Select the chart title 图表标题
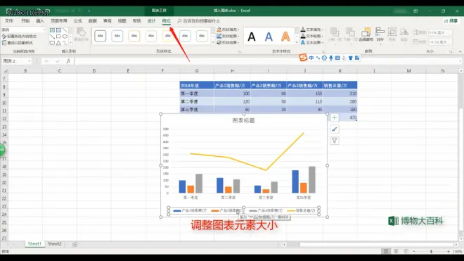 coord(243,120)
